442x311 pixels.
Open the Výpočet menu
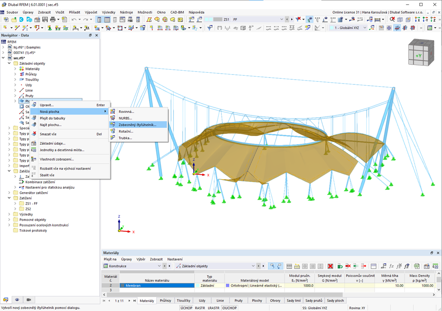tap(91, 12)
